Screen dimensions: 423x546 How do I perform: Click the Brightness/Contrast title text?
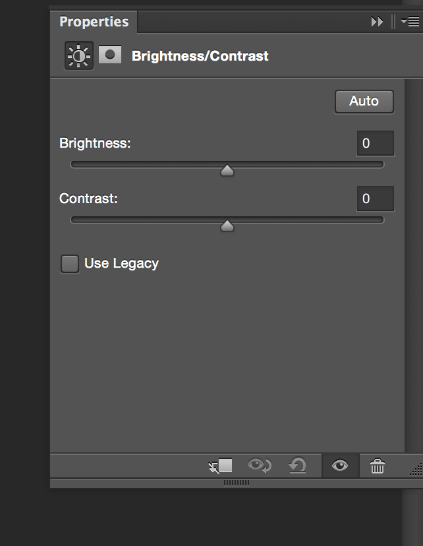coord(200,56)
